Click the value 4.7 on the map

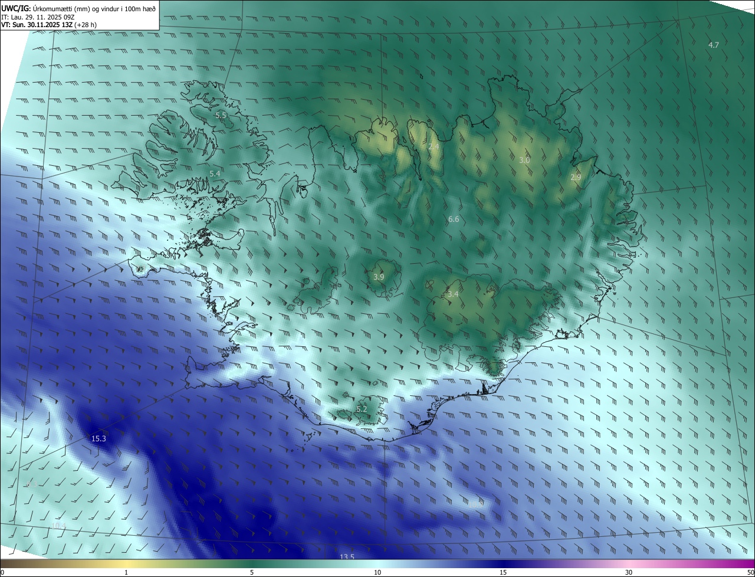tap(714, 45)
